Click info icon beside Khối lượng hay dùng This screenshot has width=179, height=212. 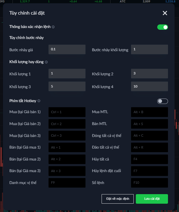(x=46, y=62)
